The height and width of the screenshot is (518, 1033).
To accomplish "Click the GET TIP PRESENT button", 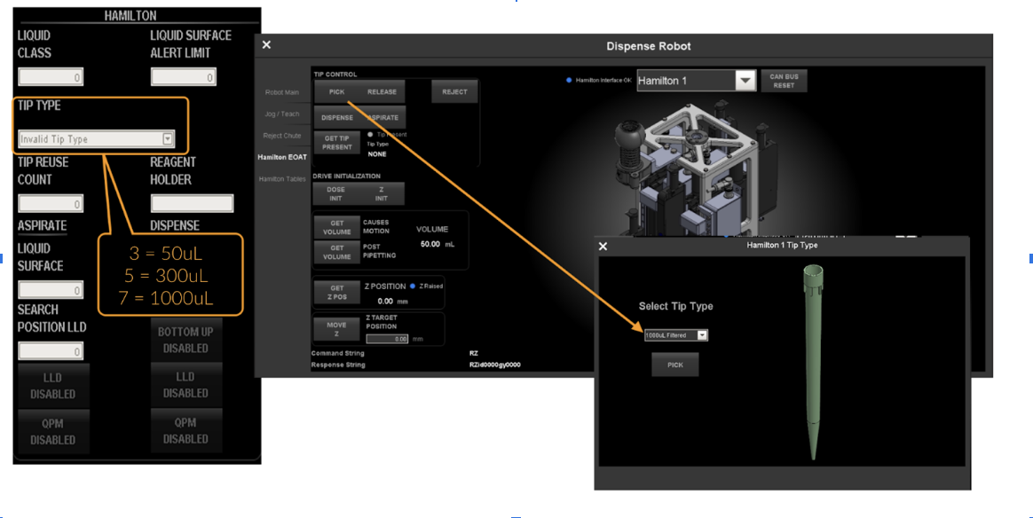I will (x=336, y=143).
